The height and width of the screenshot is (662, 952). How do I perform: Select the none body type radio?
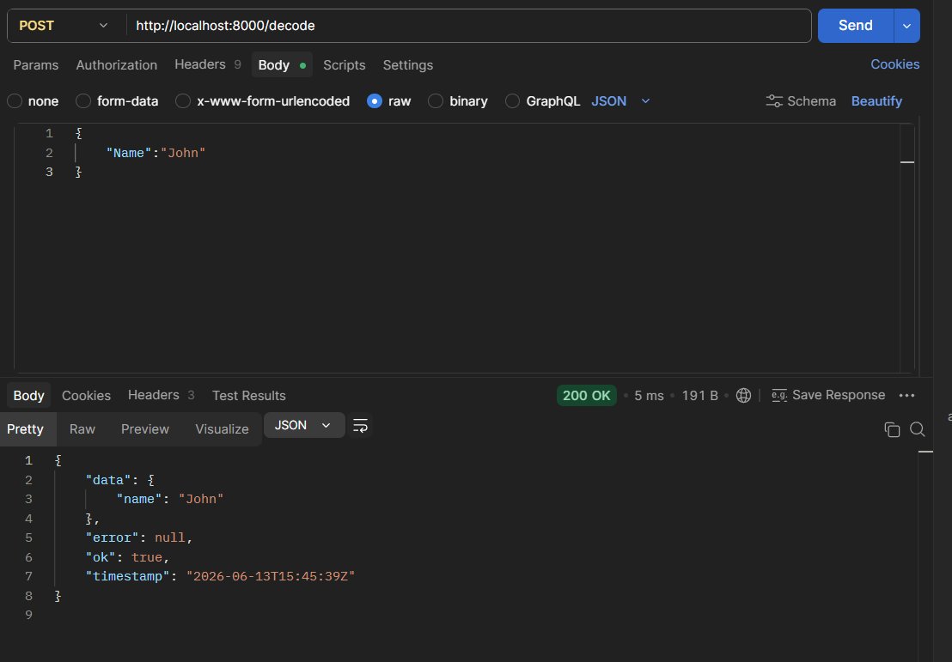(x=15, y=101)
